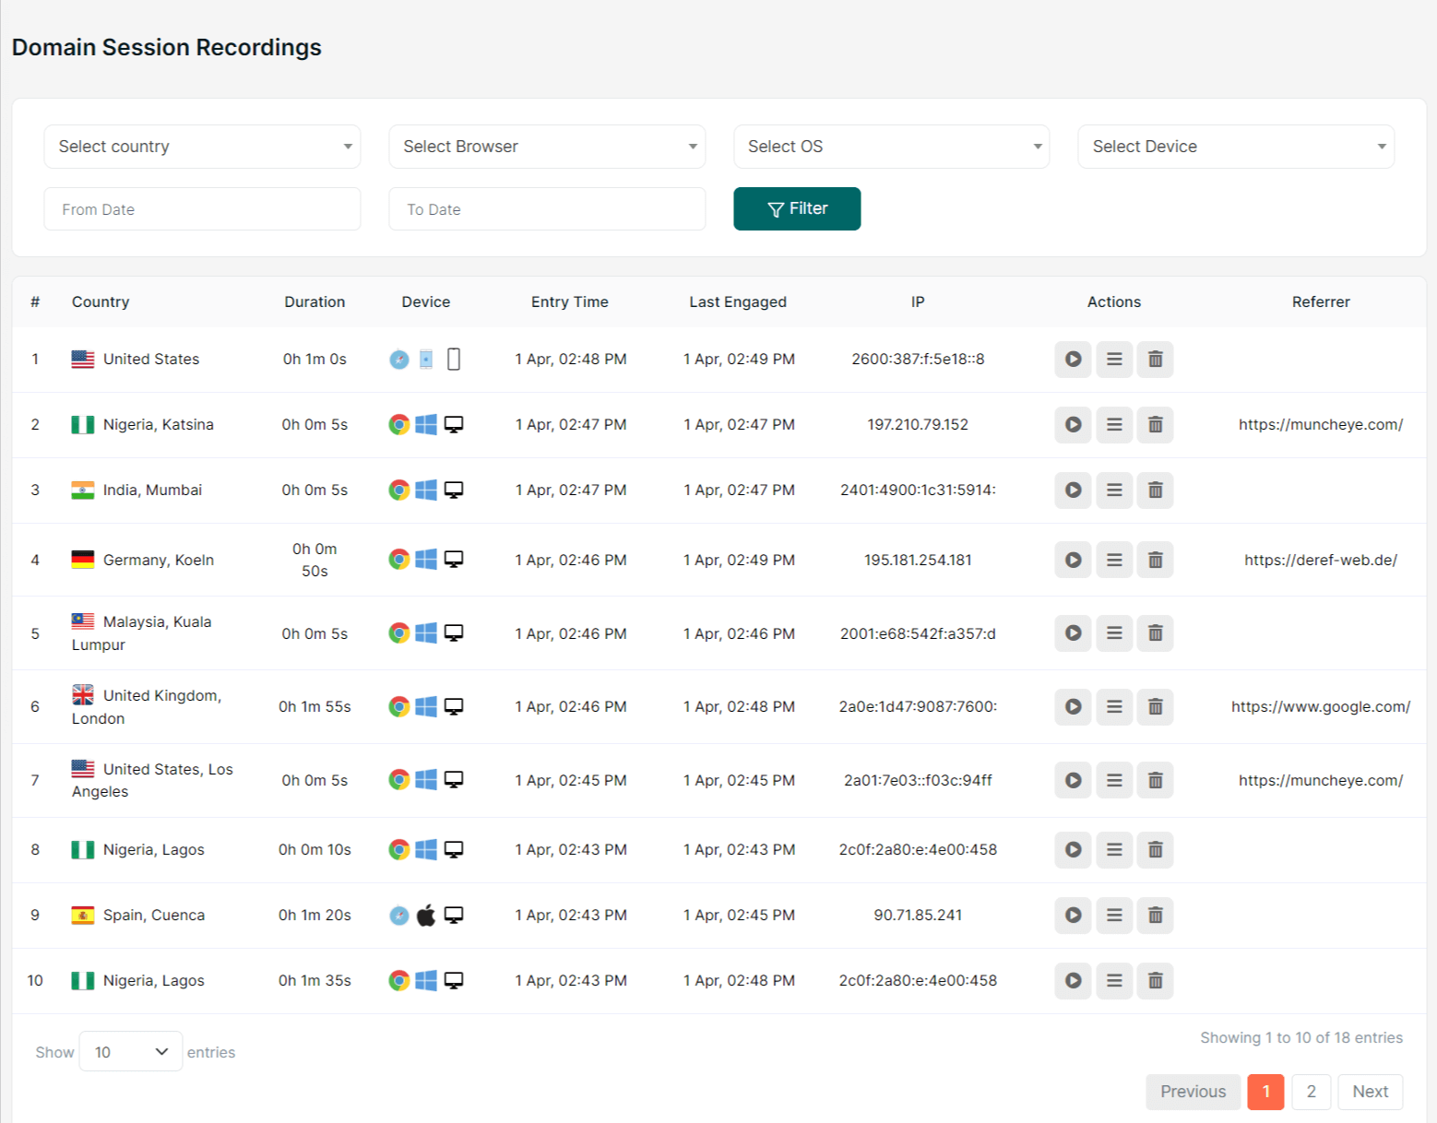The width and height of the screenshot is (1437, 1123).
Task: Play the row 10 Nigeria, Lagos recording
Action: (1073, 981)
